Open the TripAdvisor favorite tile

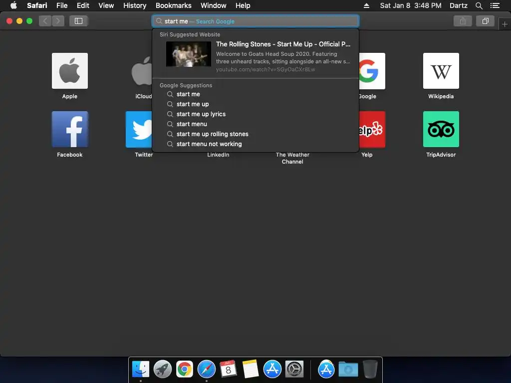(x=441, y=129)
